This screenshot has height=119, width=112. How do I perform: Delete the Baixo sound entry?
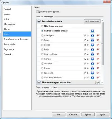(98, 40)
